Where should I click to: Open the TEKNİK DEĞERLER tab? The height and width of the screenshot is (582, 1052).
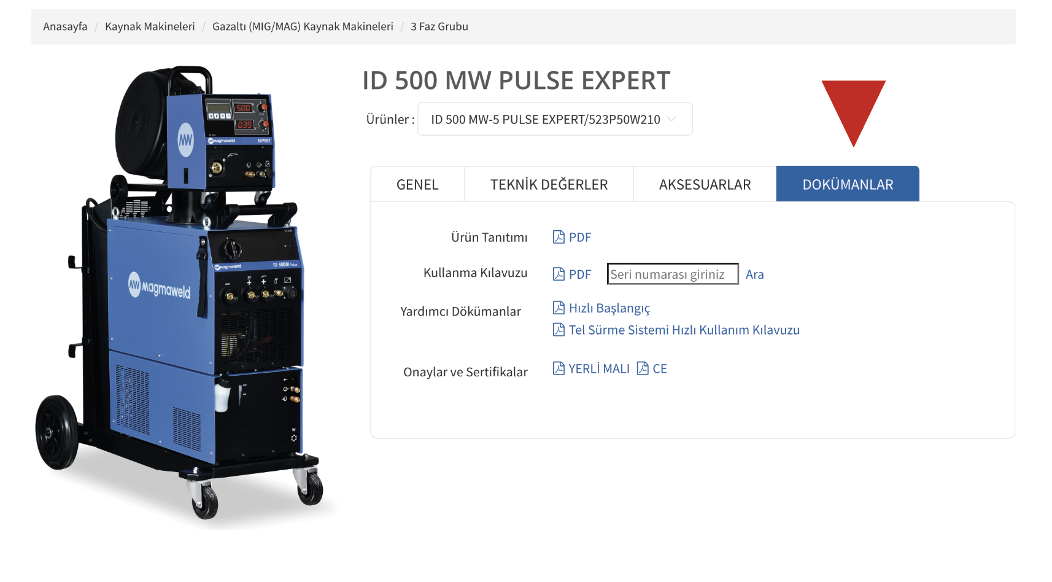(549, 184)
